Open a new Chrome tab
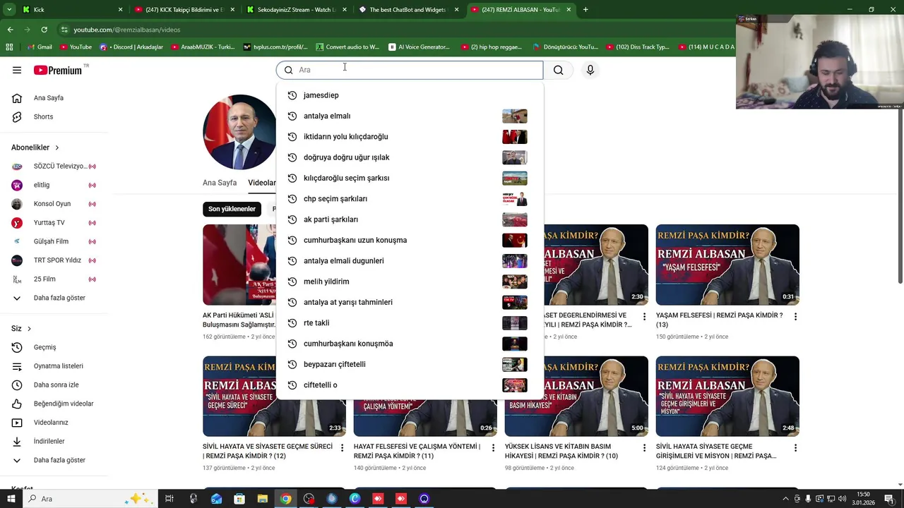 585,10
